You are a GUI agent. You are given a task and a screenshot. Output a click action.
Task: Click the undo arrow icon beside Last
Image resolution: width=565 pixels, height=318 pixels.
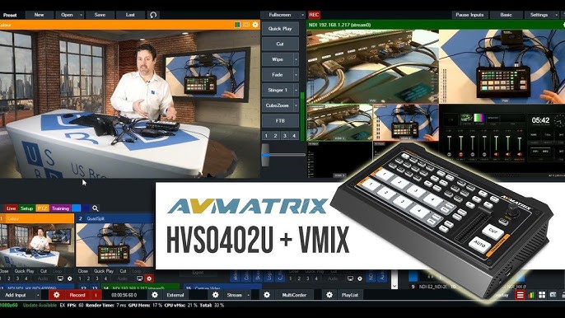coord(153,15)
